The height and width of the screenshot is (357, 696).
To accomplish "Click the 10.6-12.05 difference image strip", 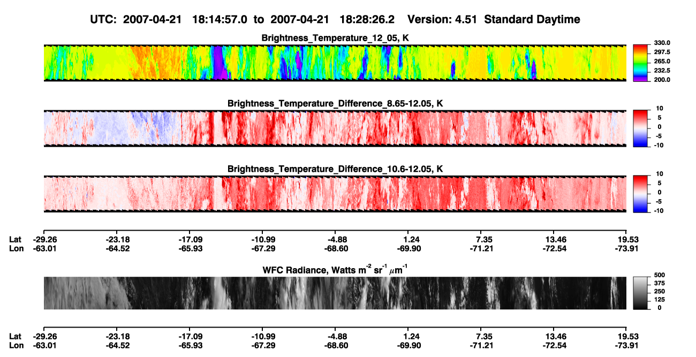I will [x=335, y=194].
